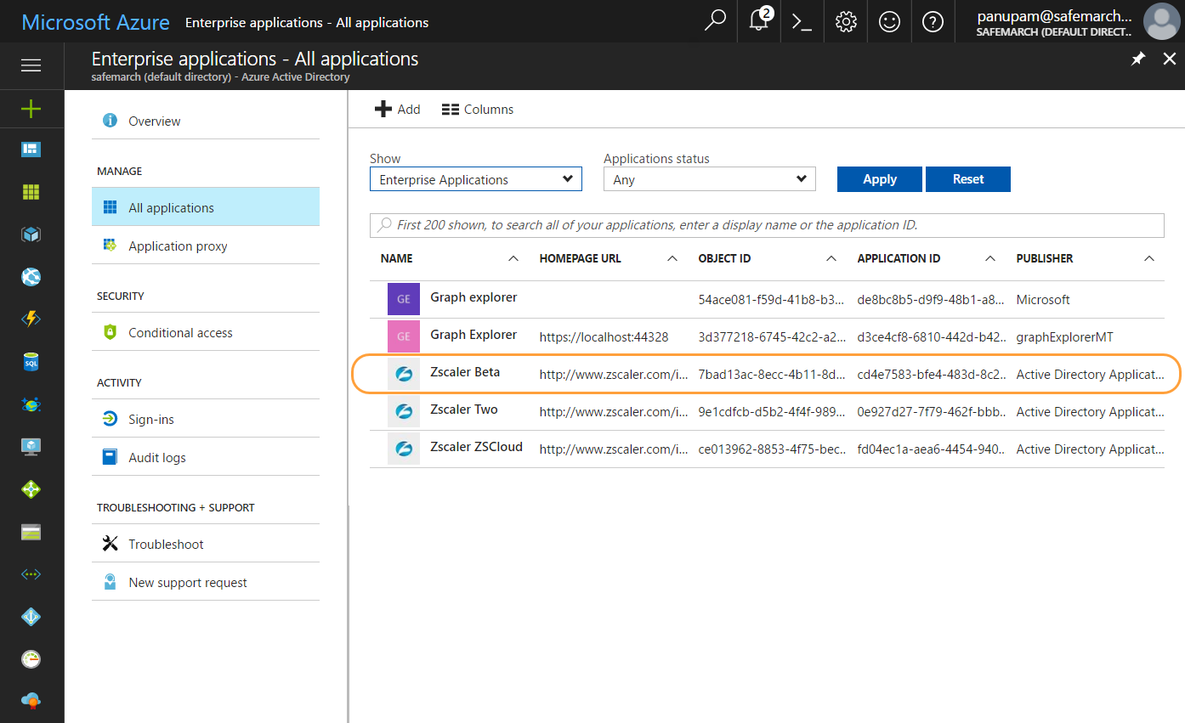1185x723 pixels.
Task: Open the Applications status dropdown
Action: (x=709, y=178)
